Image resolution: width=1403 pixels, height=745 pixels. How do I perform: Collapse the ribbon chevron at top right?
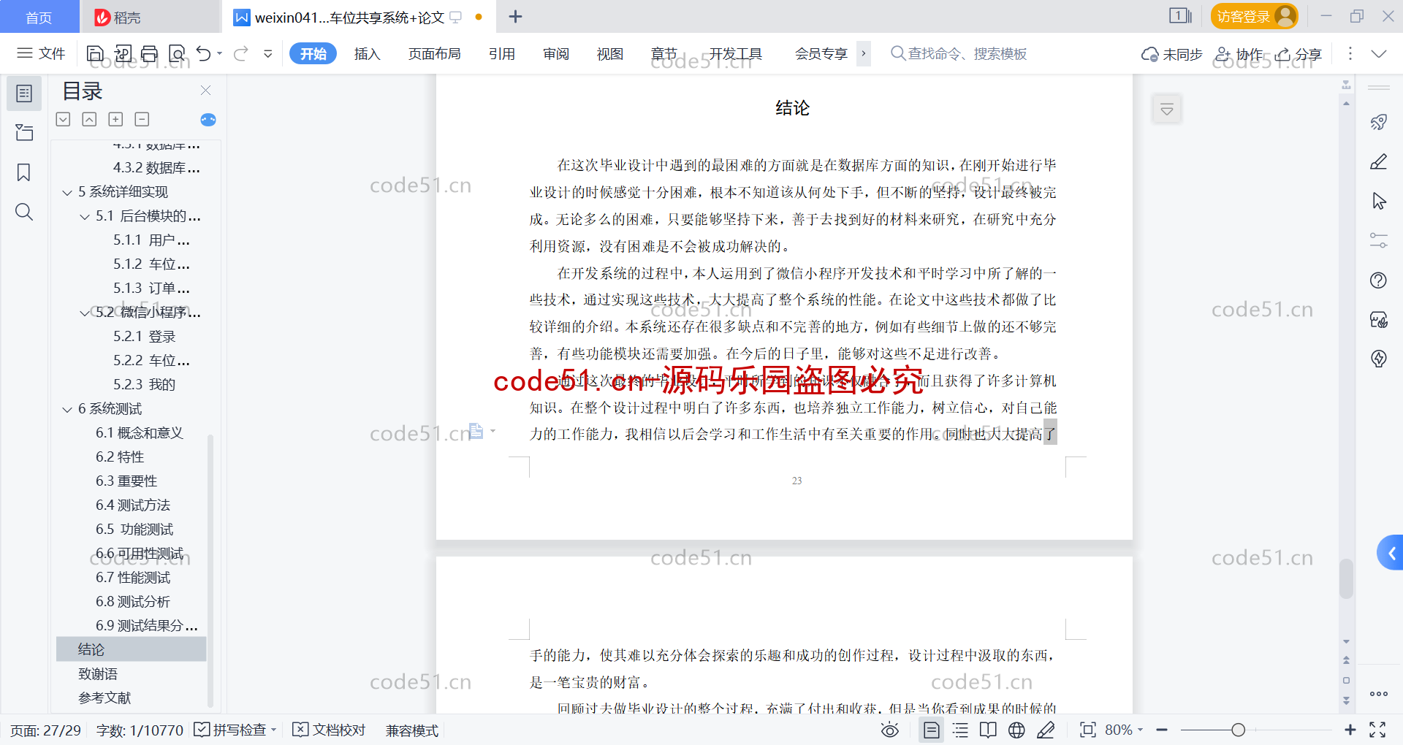pyautogui.click(x=1379, y=53)
